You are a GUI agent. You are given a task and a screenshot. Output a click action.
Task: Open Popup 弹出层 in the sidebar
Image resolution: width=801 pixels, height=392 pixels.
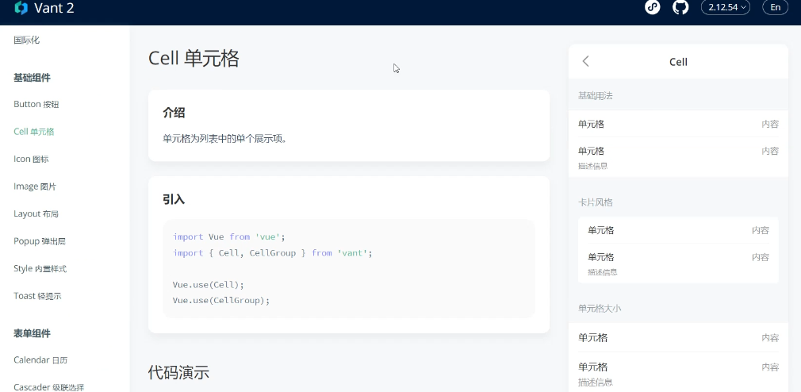[x=40, y=241]
